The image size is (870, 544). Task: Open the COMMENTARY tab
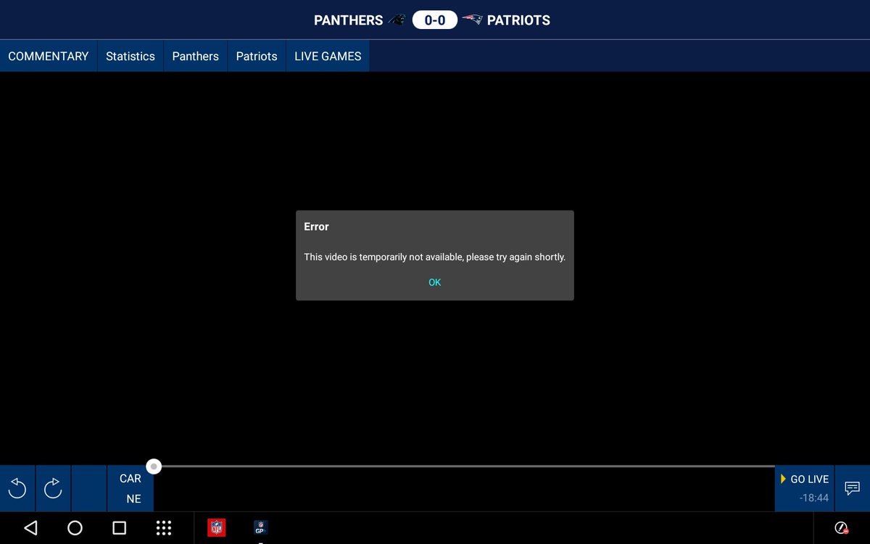[49, 56]
